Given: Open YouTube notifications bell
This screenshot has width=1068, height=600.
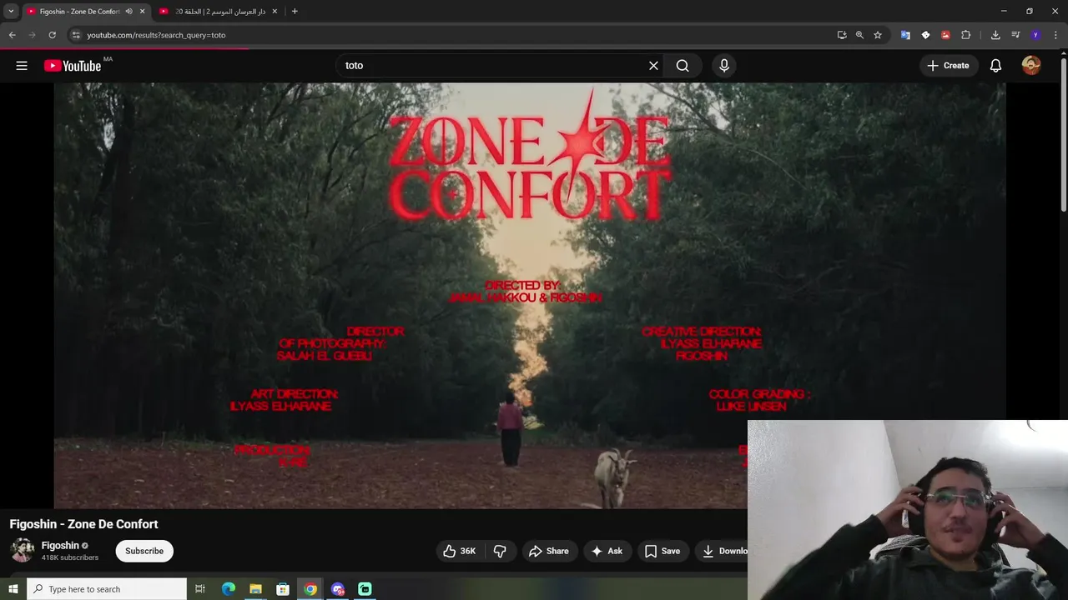Looking at the screenshot, I should click(995, 66).
